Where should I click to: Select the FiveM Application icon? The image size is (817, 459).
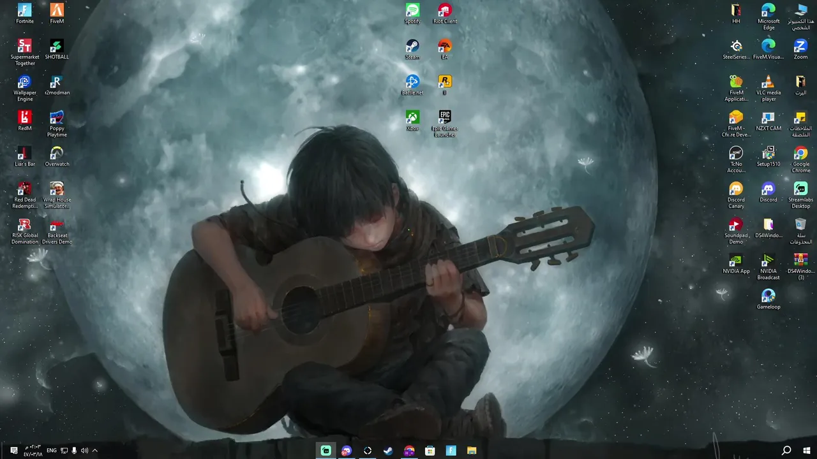point(736,88)
